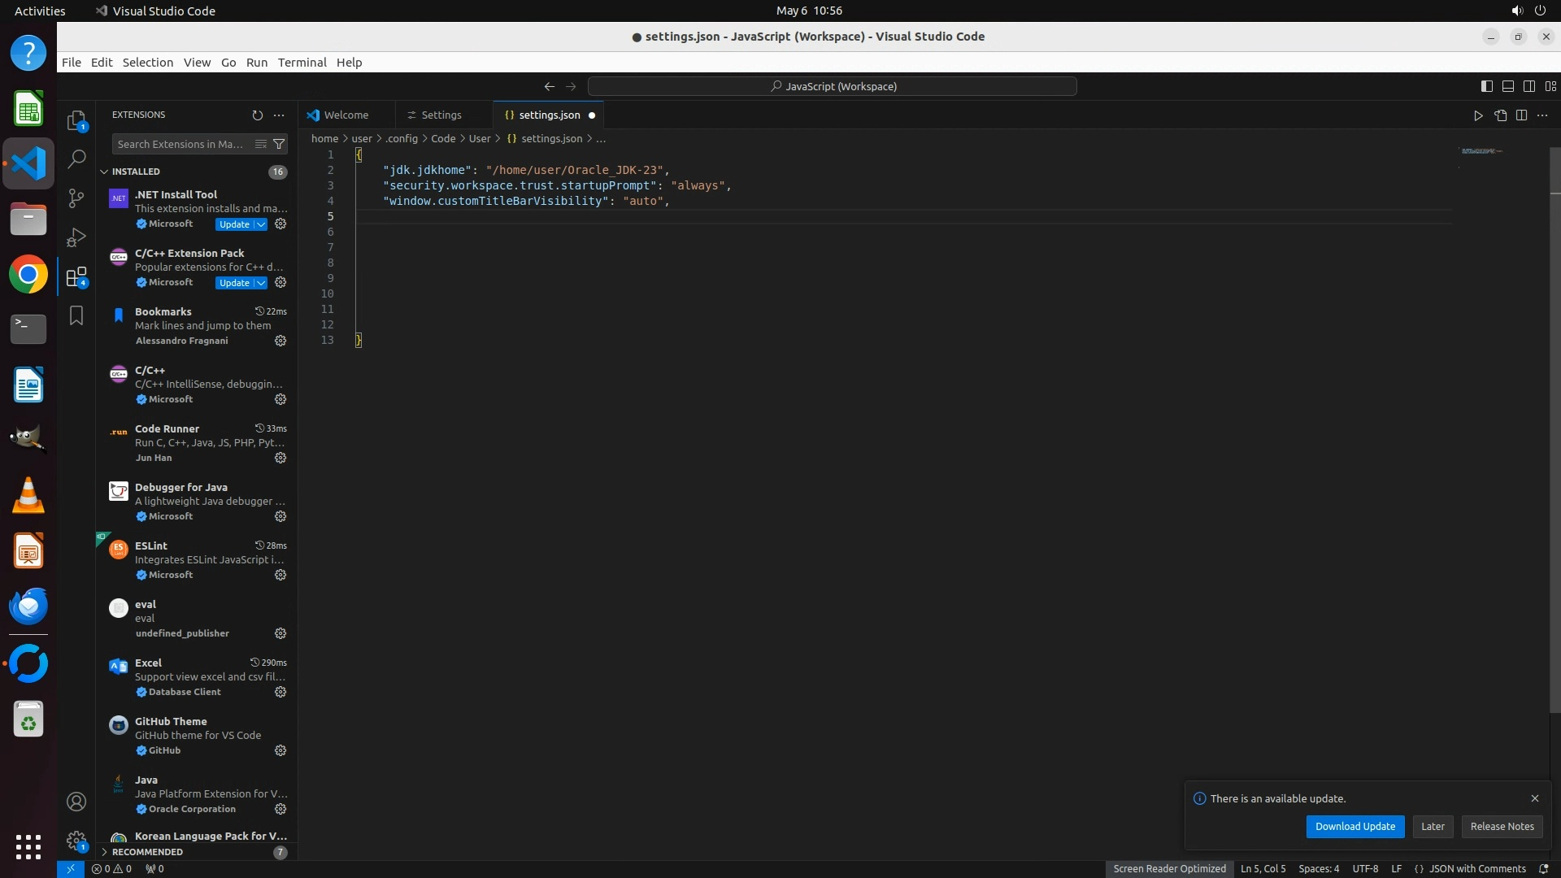Click the Accounts icon in activity bar
Image resolution: width=1561 pixels, height=878 pixels.
click(76, 802)
